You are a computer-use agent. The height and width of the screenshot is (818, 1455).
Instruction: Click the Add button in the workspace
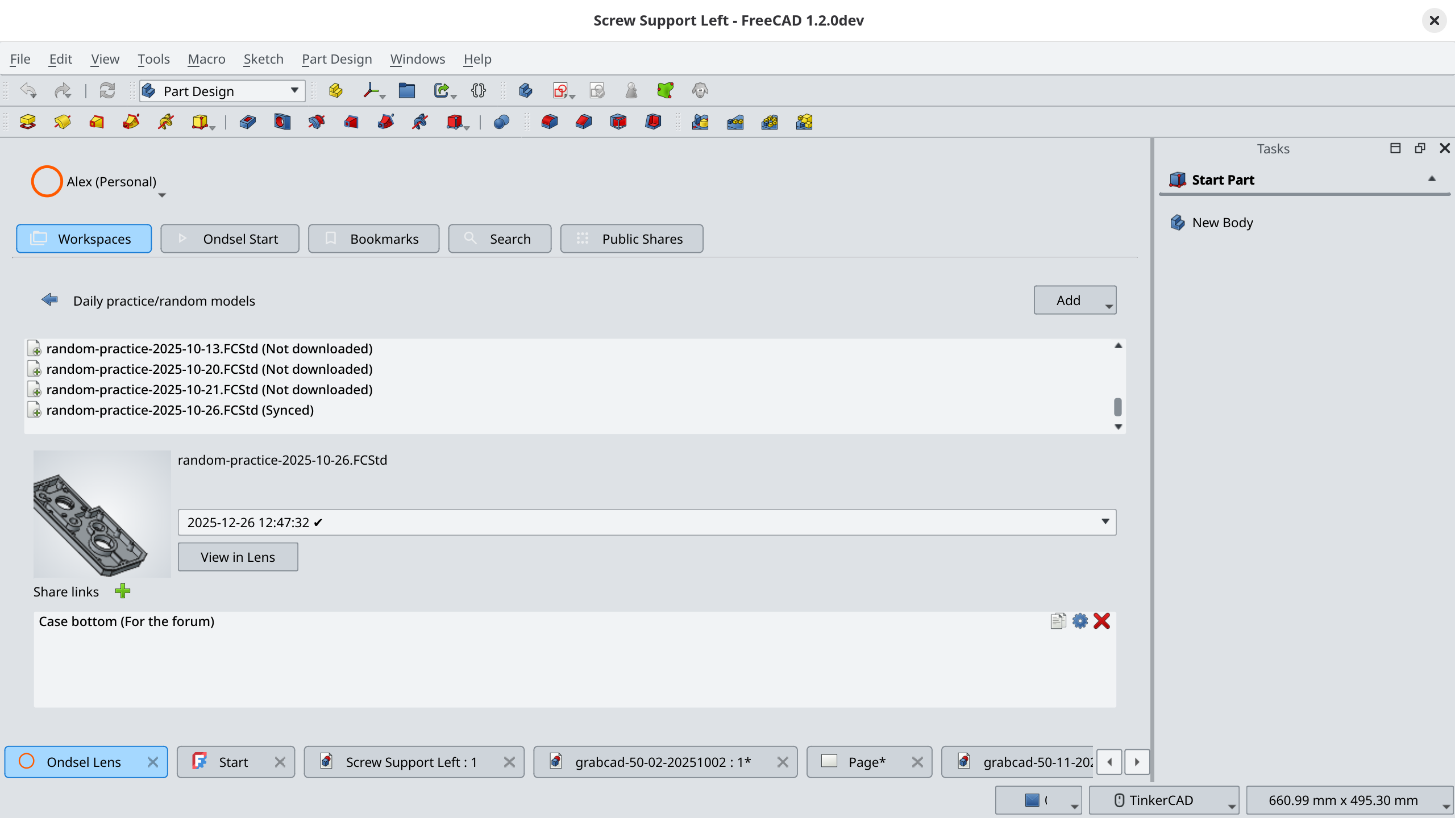click(1068, 299)
